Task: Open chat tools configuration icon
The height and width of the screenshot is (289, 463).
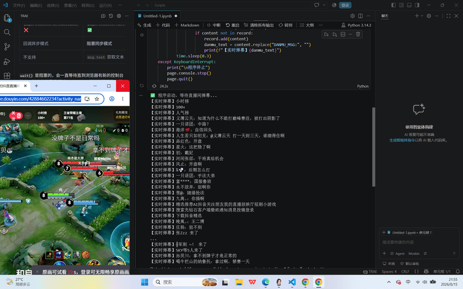Action: (425, 254)
